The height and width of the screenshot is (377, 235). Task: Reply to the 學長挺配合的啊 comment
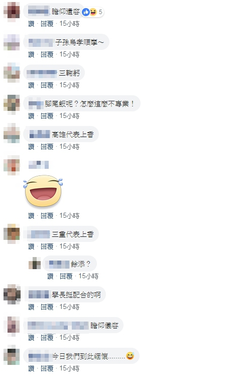pyautogui.click(x=47, y=307)
